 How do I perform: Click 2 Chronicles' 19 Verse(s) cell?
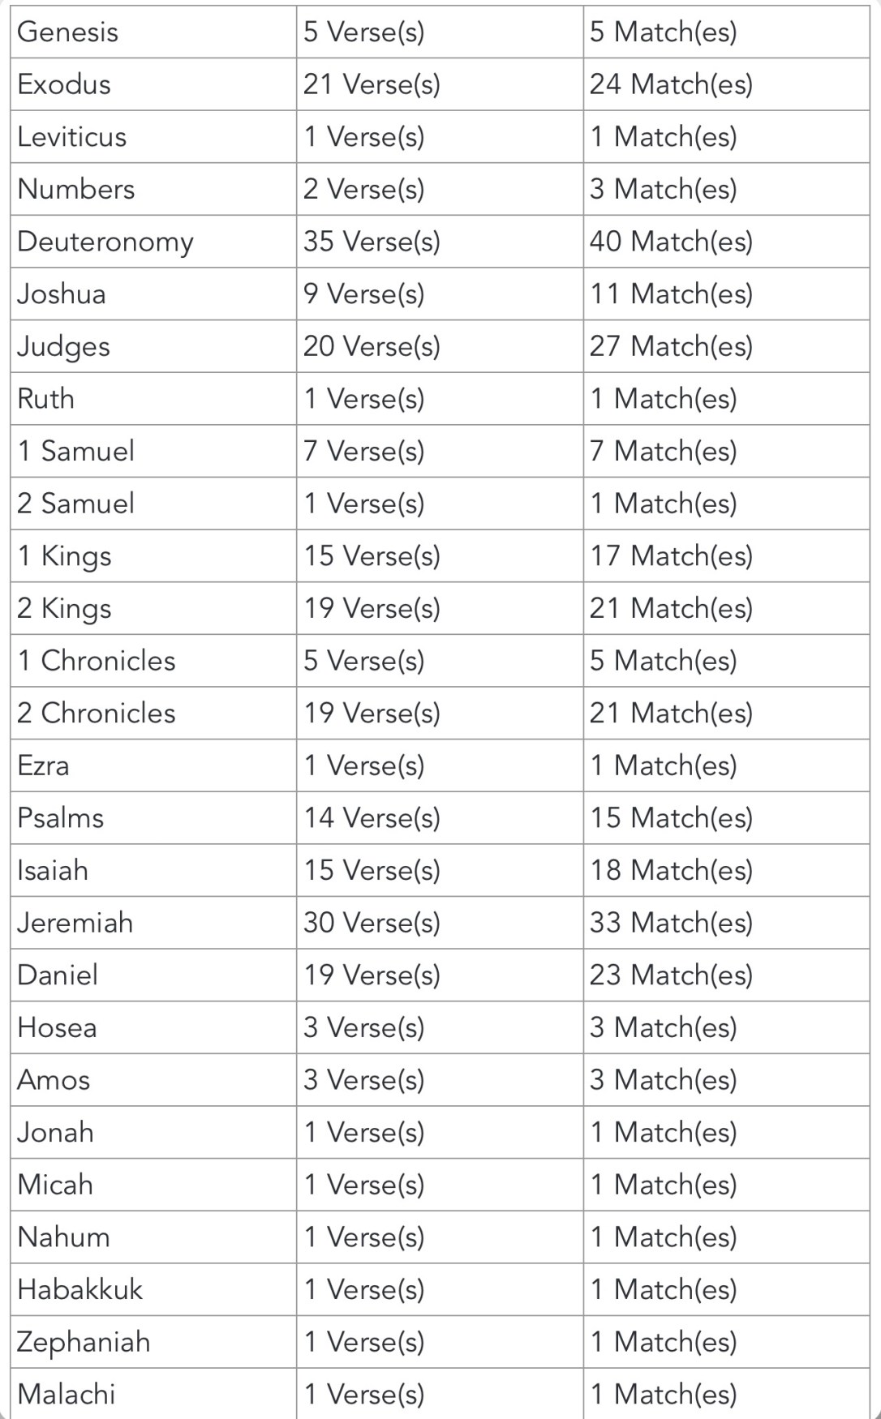[x=372, y=714]
